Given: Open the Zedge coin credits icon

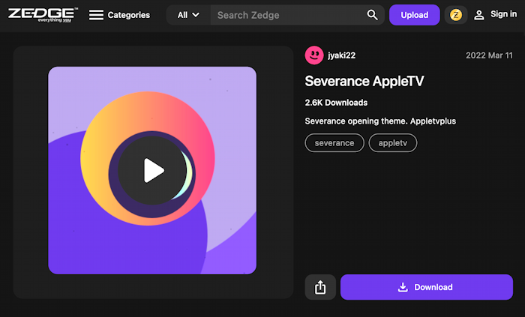Looking at the screenshot, I should [x=456, y=15].
